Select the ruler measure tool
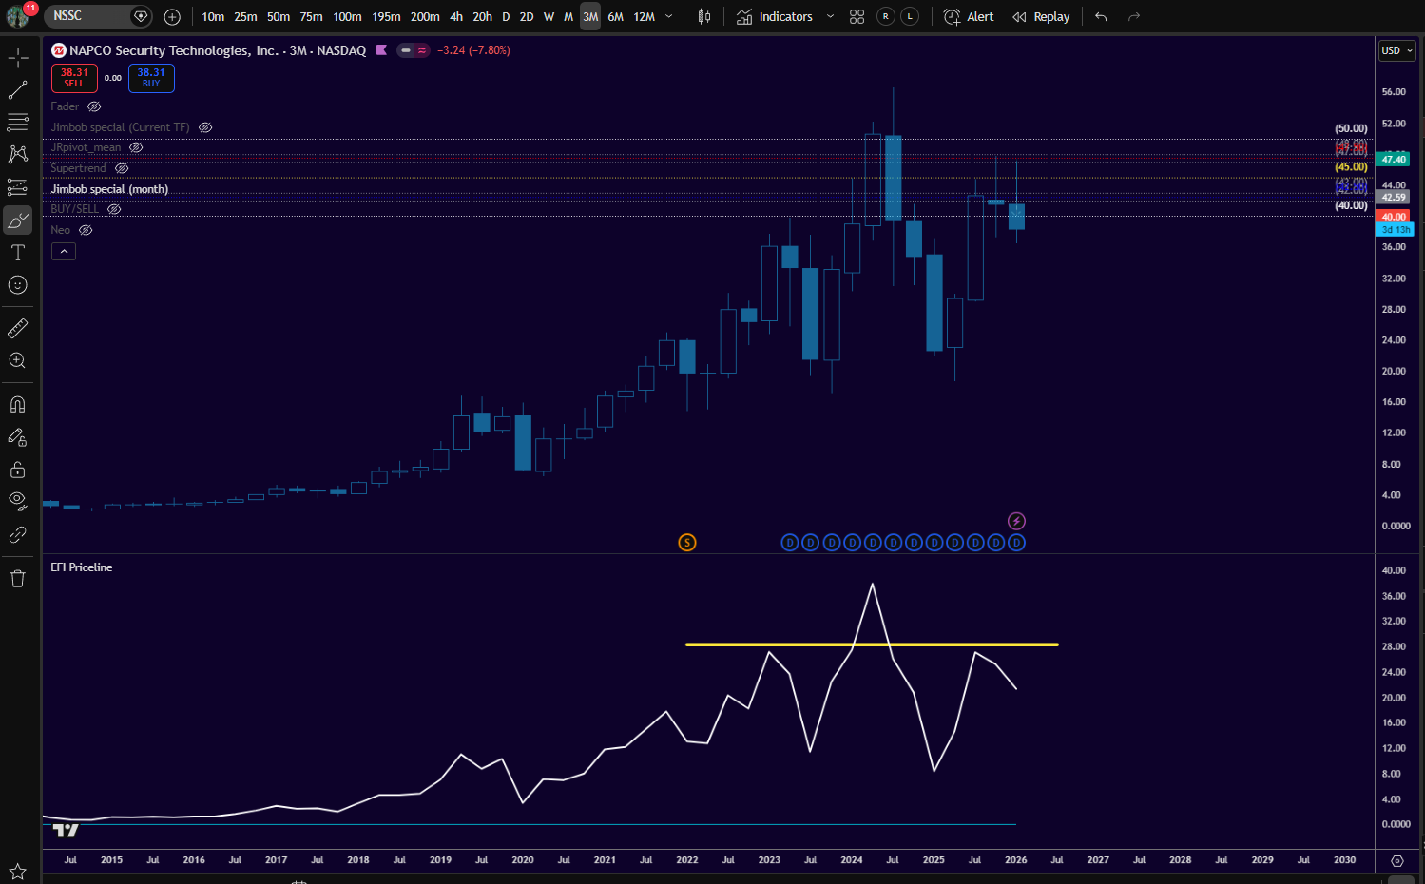The width and height of the screenshot is (1425, 884). click(17, 329)
